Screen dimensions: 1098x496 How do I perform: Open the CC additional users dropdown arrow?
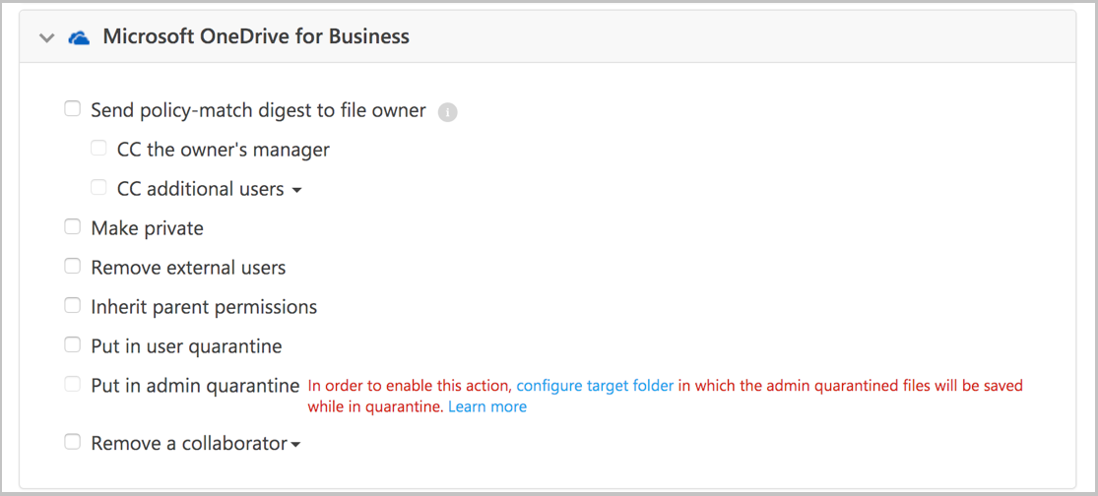coord(296,190)
